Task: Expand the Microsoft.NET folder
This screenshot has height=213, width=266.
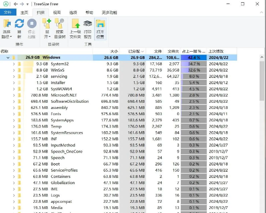Action: point(14,95)
